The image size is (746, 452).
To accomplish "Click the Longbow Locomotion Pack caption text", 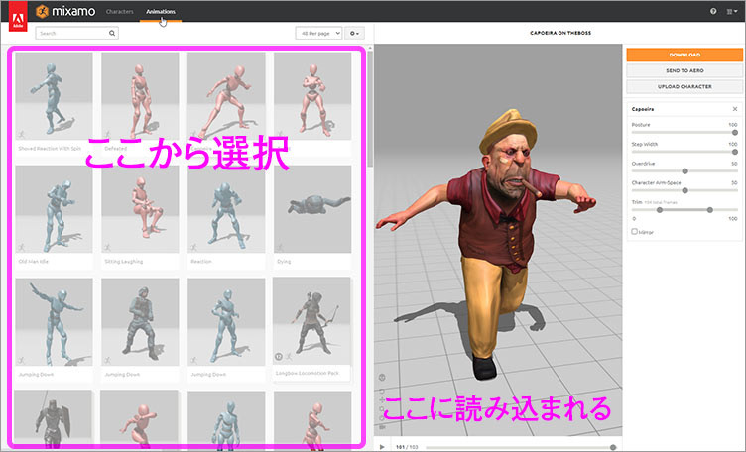I will [x=308, y=373].
